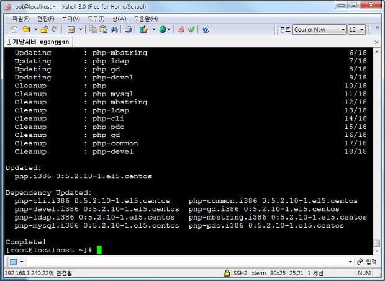Image resolution: width=385 pixels, height=281 pixels.
Task: Click NUM indicator in status bar
Action: 364,273
